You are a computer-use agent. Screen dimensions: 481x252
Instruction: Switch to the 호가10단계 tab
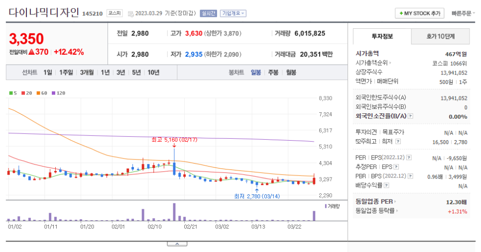coord(440,36)
